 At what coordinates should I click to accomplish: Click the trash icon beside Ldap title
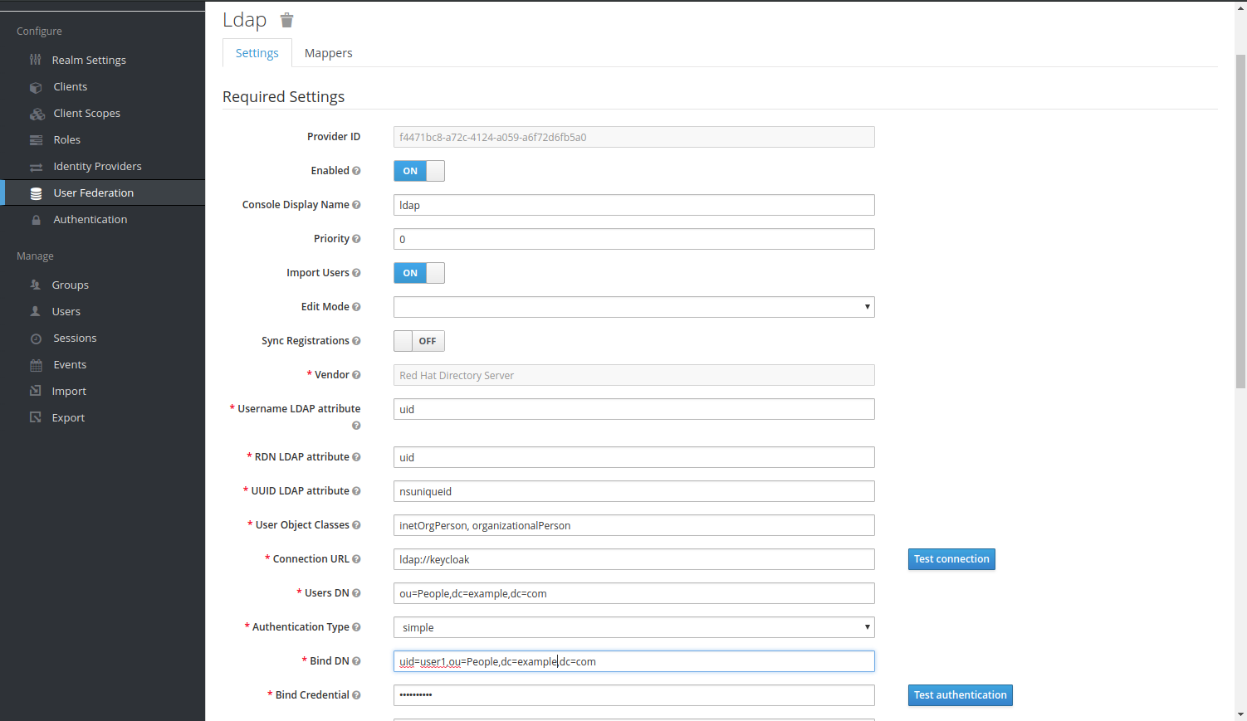click(286, 20)
